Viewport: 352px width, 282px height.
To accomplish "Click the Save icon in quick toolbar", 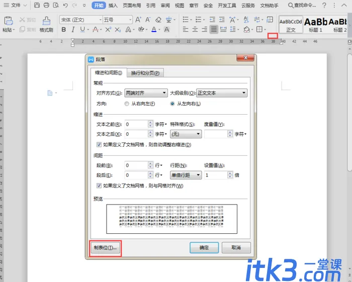I will pos(37,5).
